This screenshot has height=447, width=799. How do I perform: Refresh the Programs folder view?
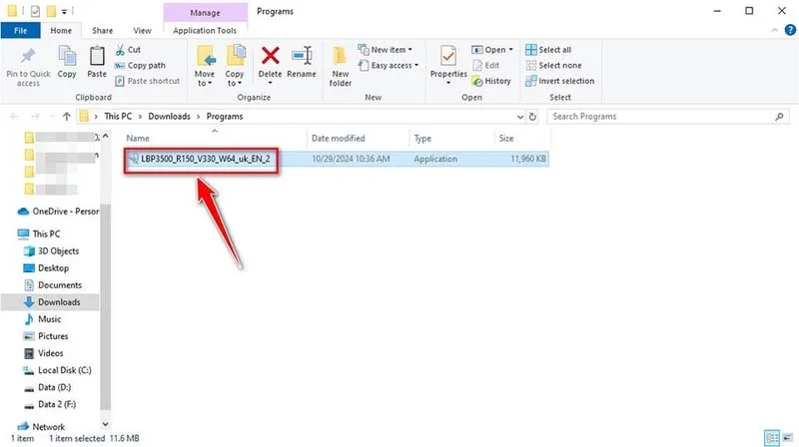point(532,117)
